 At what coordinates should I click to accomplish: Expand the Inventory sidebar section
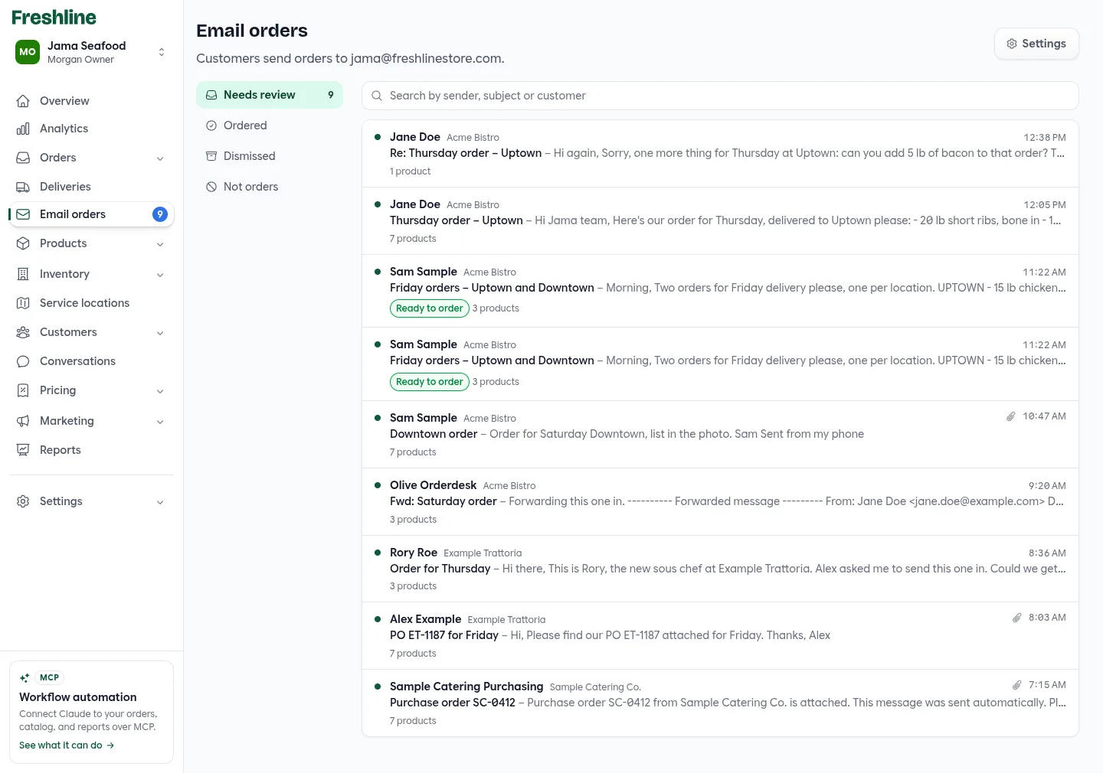click(160, 275)
